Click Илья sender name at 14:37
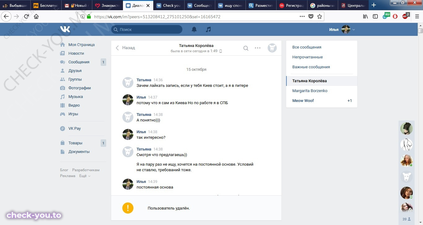This screenshot has width=423, height=225. pos(141,97)
